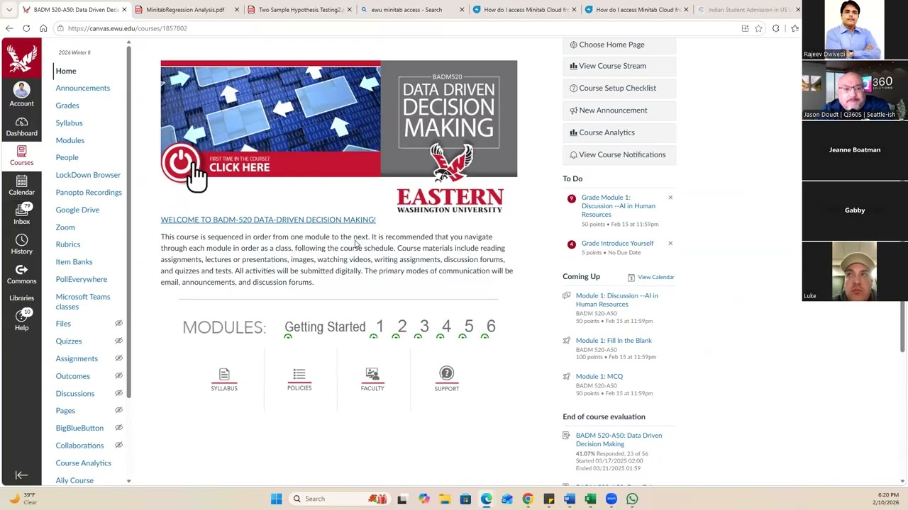Screen dimensions: 908x510
Task: Open Module 1: Fill In the Blank link
Action: tap(614, 341)
